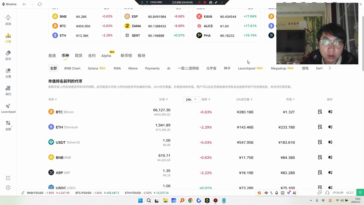Show more category filters with right chevron
364x205 pixels.
(330, 68)
